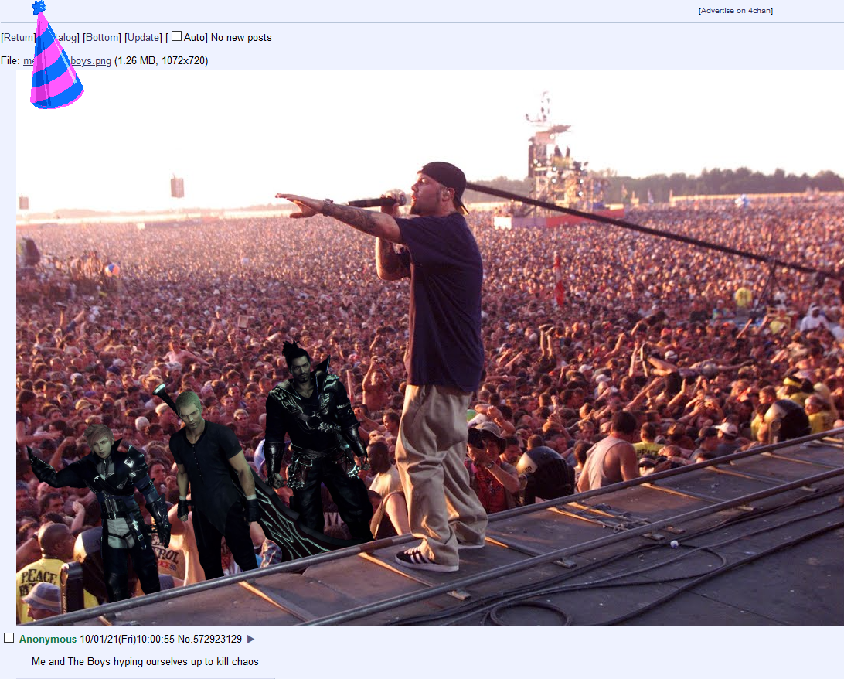Open the boys.png file link
Viewport: 844px width, 679px height.
coord(67,61)
